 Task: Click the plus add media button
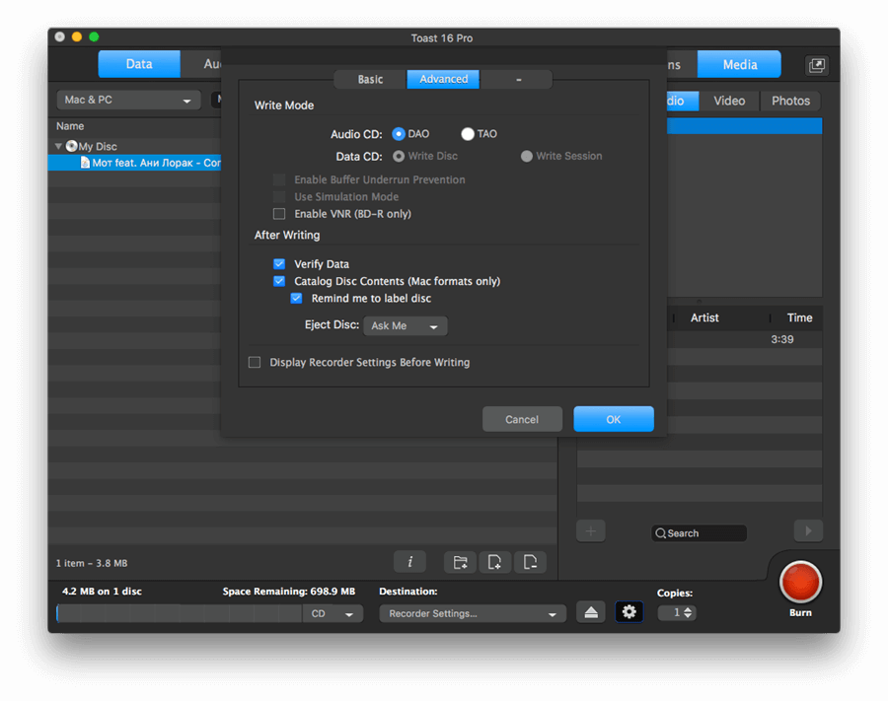(591, 531)
